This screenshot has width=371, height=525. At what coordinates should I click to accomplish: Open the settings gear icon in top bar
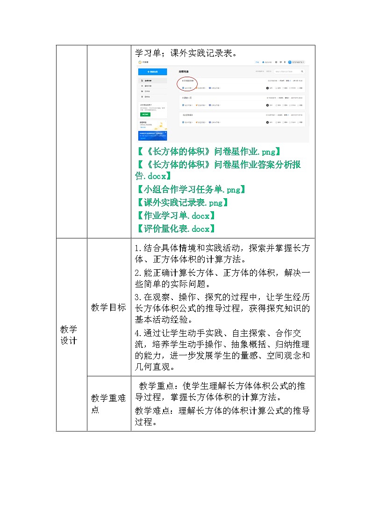pyautogui.click(x=276, y=62)
